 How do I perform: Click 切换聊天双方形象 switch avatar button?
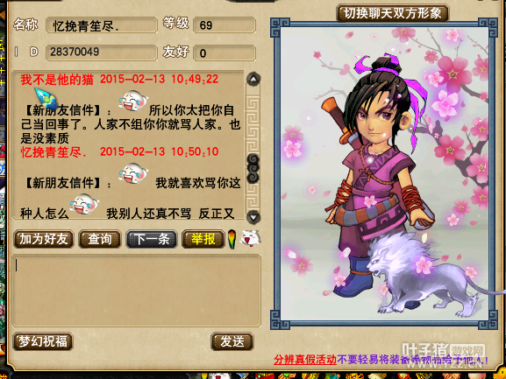(x=392, y=13)
